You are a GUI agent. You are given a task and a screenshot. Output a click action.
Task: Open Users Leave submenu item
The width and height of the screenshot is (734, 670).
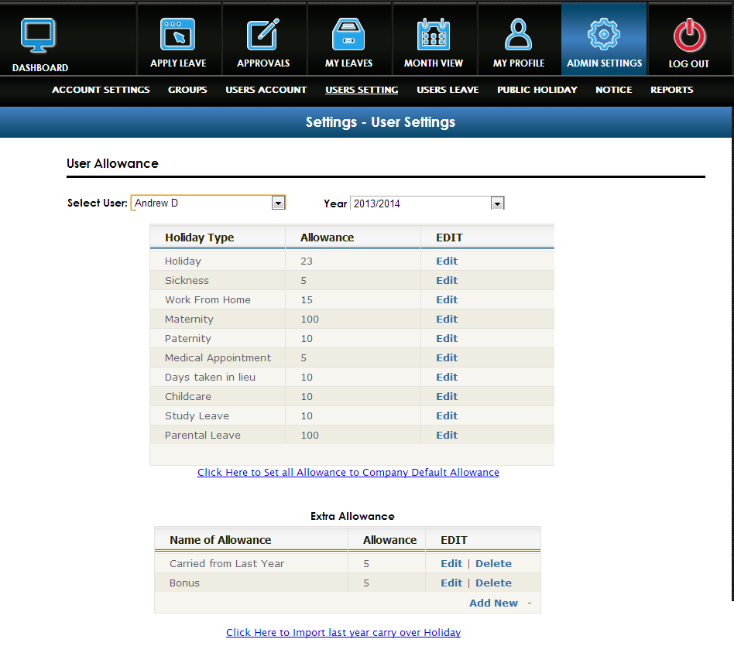point(448,90)
